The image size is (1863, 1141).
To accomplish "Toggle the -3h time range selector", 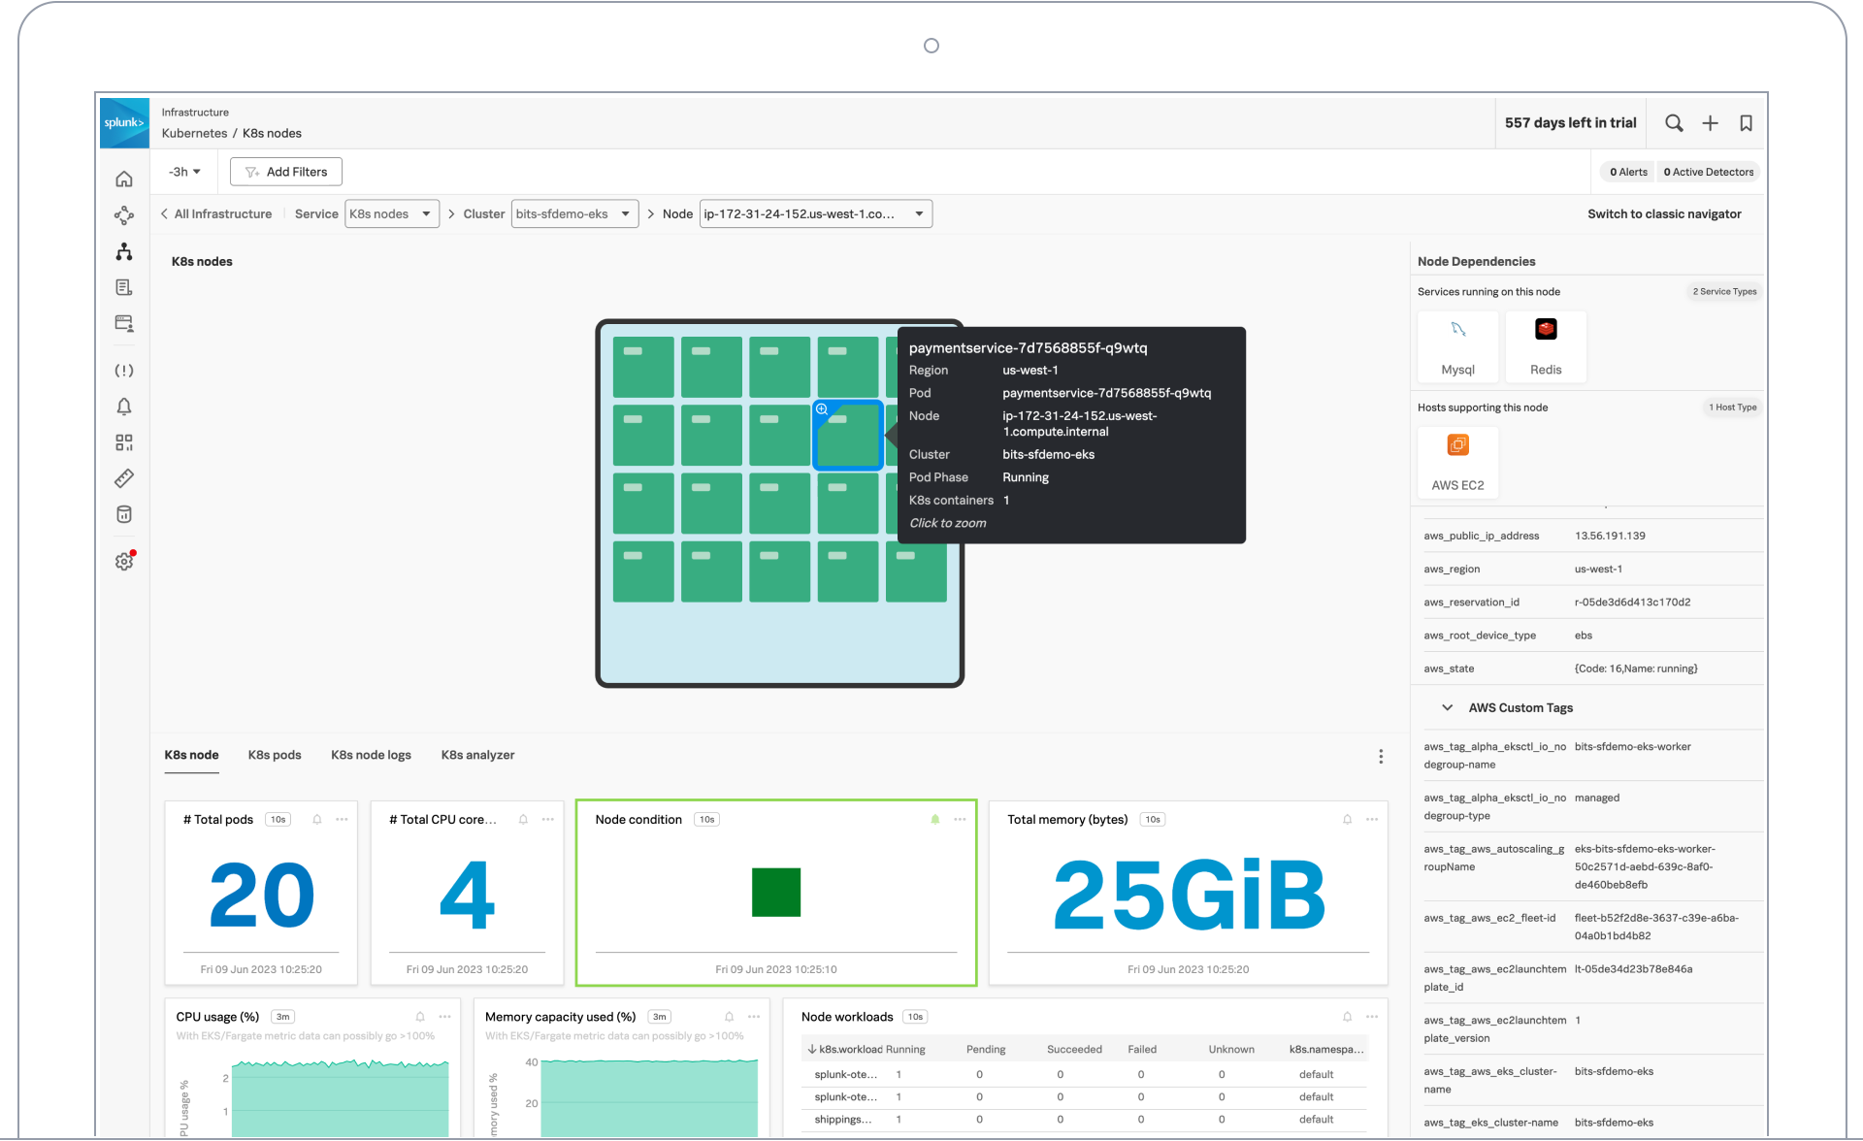I will 182,172.
